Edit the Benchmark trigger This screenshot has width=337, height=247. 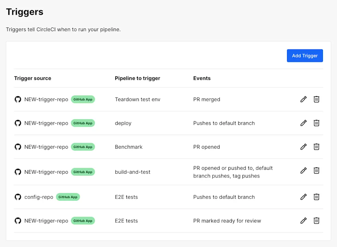pyautogui.click(x=303, y=147)
